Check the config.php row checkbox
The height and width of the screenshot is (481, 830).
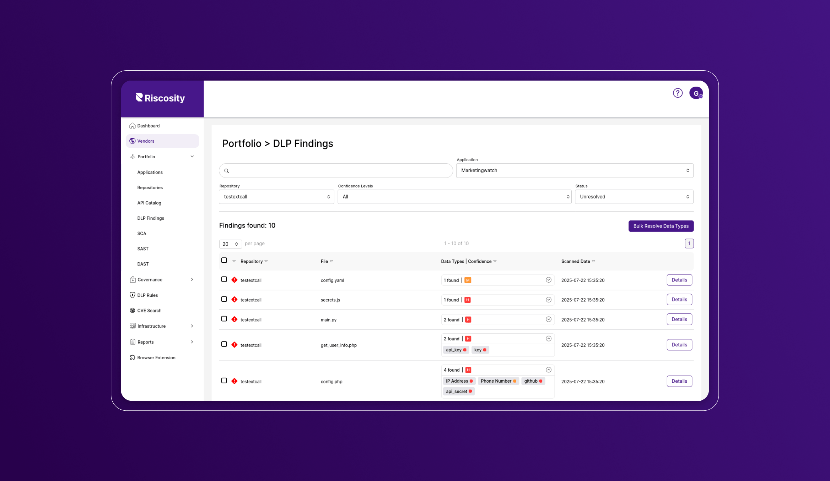point(224,381)
